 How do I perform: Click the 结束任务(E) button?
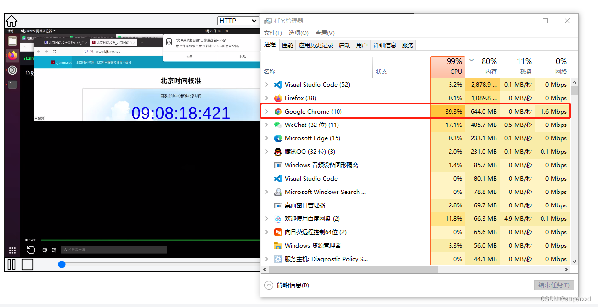coord(554,285)
